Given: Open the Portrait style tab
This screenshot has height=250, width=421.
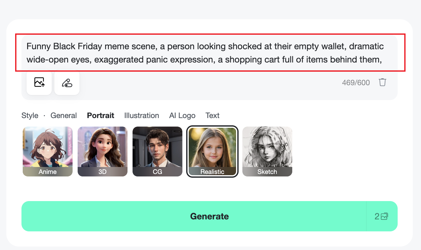Looking at the screenshot, I should tap(101, 116).
